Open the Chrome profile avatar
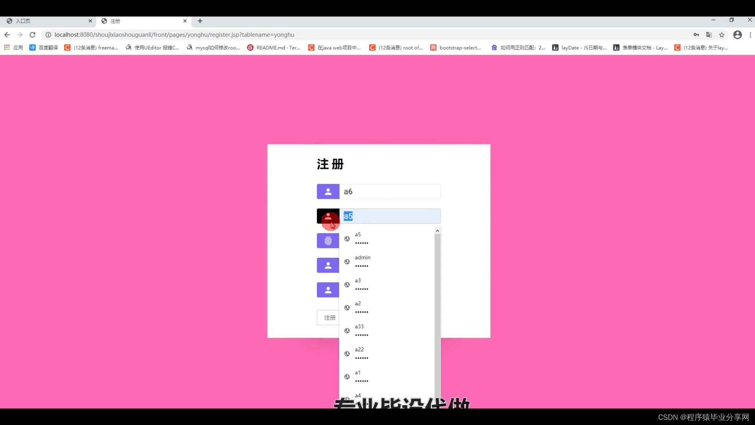755x425 pixels. tap(737, 35)
